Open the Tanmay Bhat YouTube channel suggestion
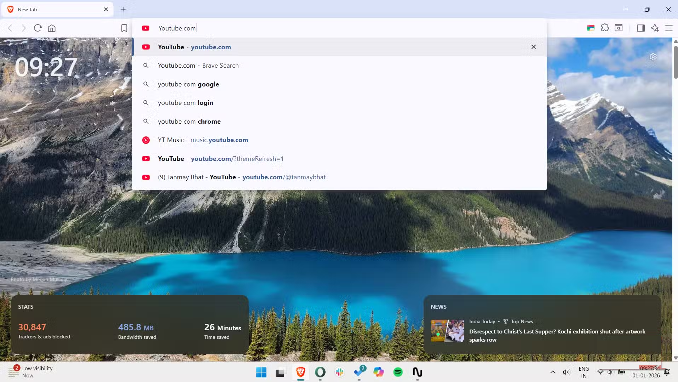Image resolution: width=678 pixels, height=382 pixels. pyautogui.click(x=339, y=177)
